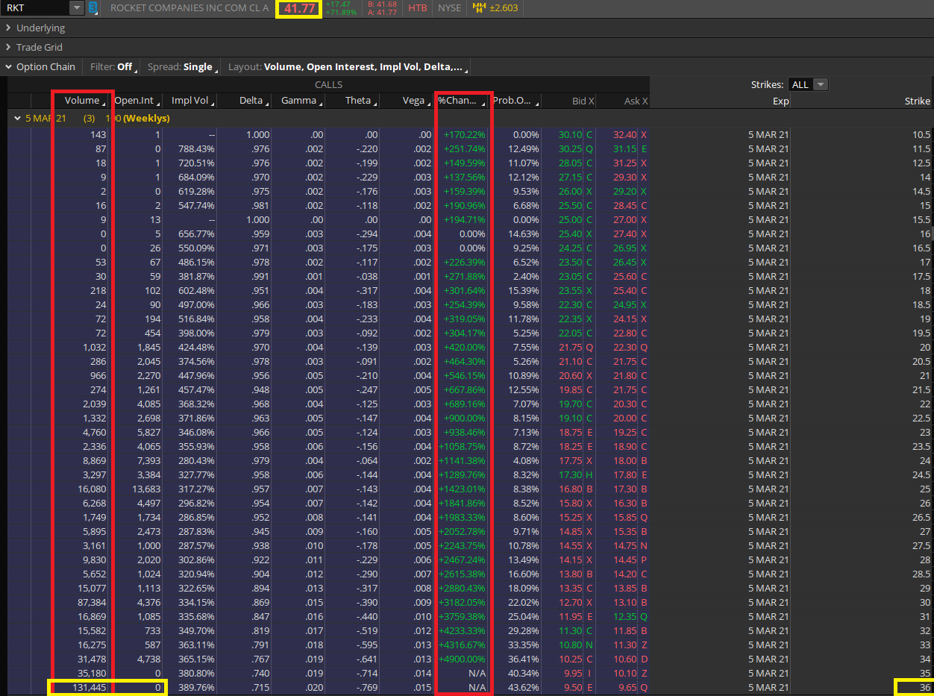Open the RKT symbol history dropdown arrow
The image size is (934, 696).
point(76,8)
